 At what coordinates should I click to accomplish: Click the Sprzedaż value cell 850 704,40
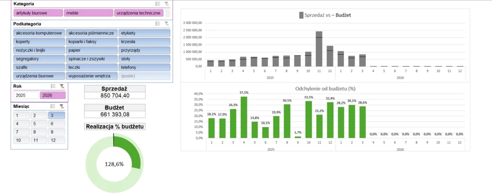(115, 96)
